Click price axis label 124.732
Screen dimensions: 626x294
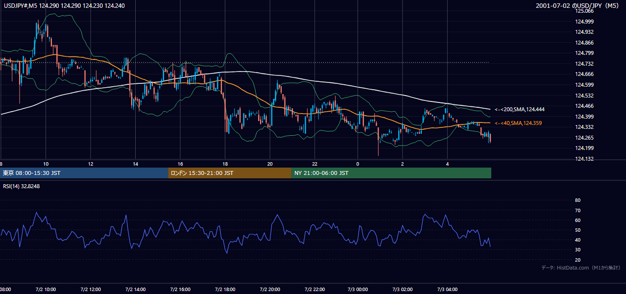point(585,64)
